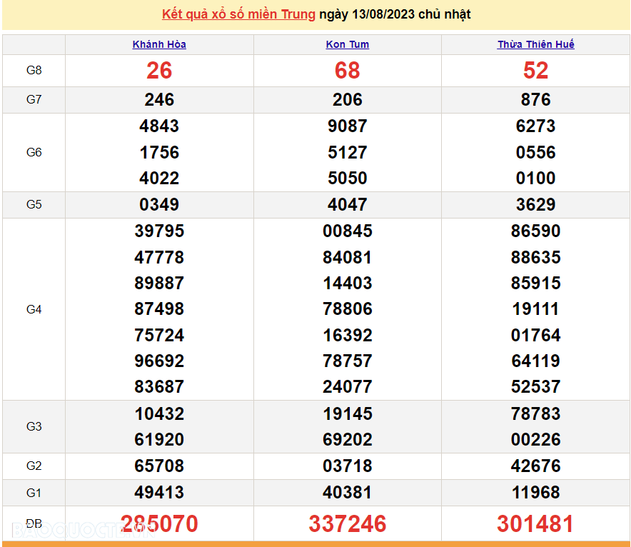This screenshot has width=631, height=547.
Task: Click the G4 row label
Action: (34, 309)
